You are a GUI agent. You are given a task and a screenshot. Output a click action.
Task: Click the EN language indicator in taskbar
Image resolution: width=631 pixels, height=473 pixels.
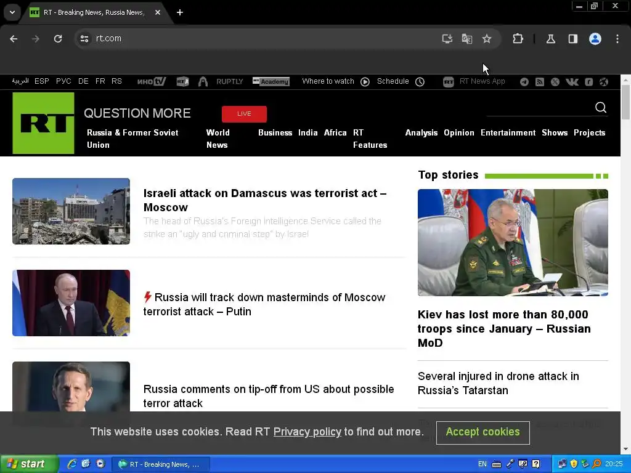(x=482, y=464)
